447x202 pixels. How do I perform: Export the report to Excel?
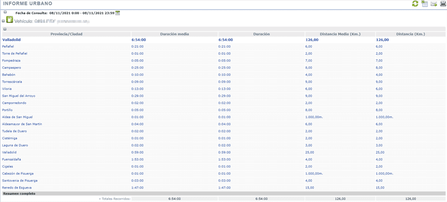coord(425,4)
